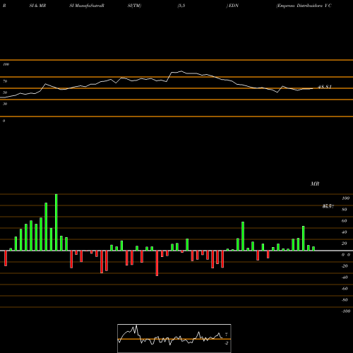353x353 pixels.
Task: Click the -100 label on MR axis
Action: (346, 311)
